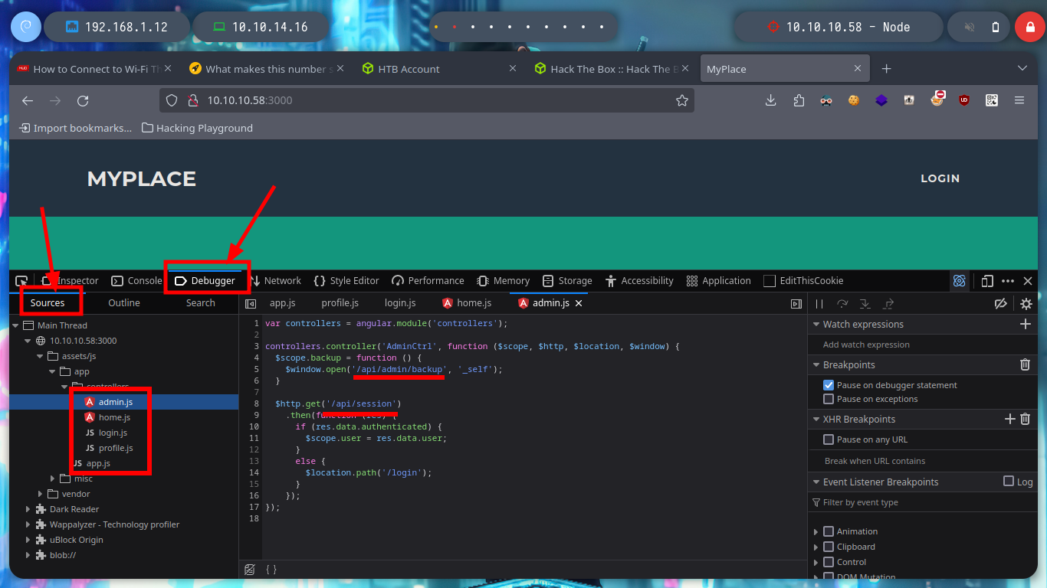The image size is (1047, 588).
Task: Remove all XHR breakpoints trash icon
Action: (1026, 419)
